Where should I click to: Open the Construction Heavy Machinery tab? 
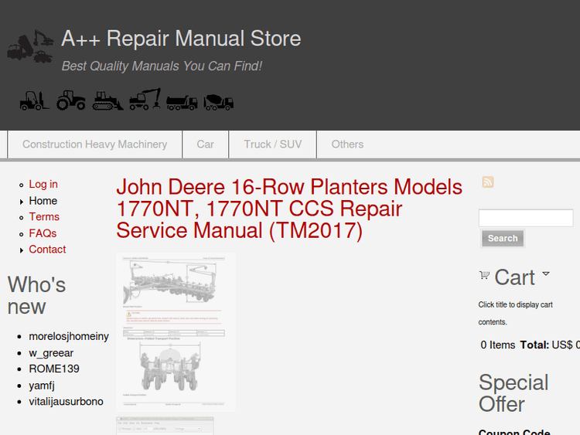[x=94, y=144]
